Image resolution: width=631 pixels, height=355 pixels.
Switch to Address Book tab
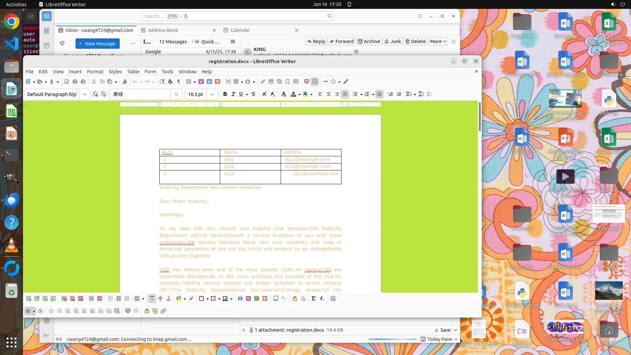click(163, 30)
